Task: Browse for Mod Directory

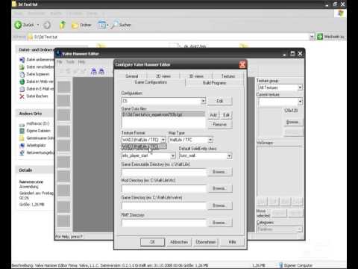Action: [x=220, y=188]
